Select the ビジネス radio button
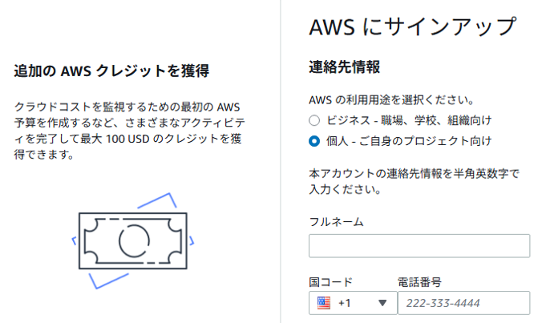Viewport: 546px width, 323px height. point(315,120)
